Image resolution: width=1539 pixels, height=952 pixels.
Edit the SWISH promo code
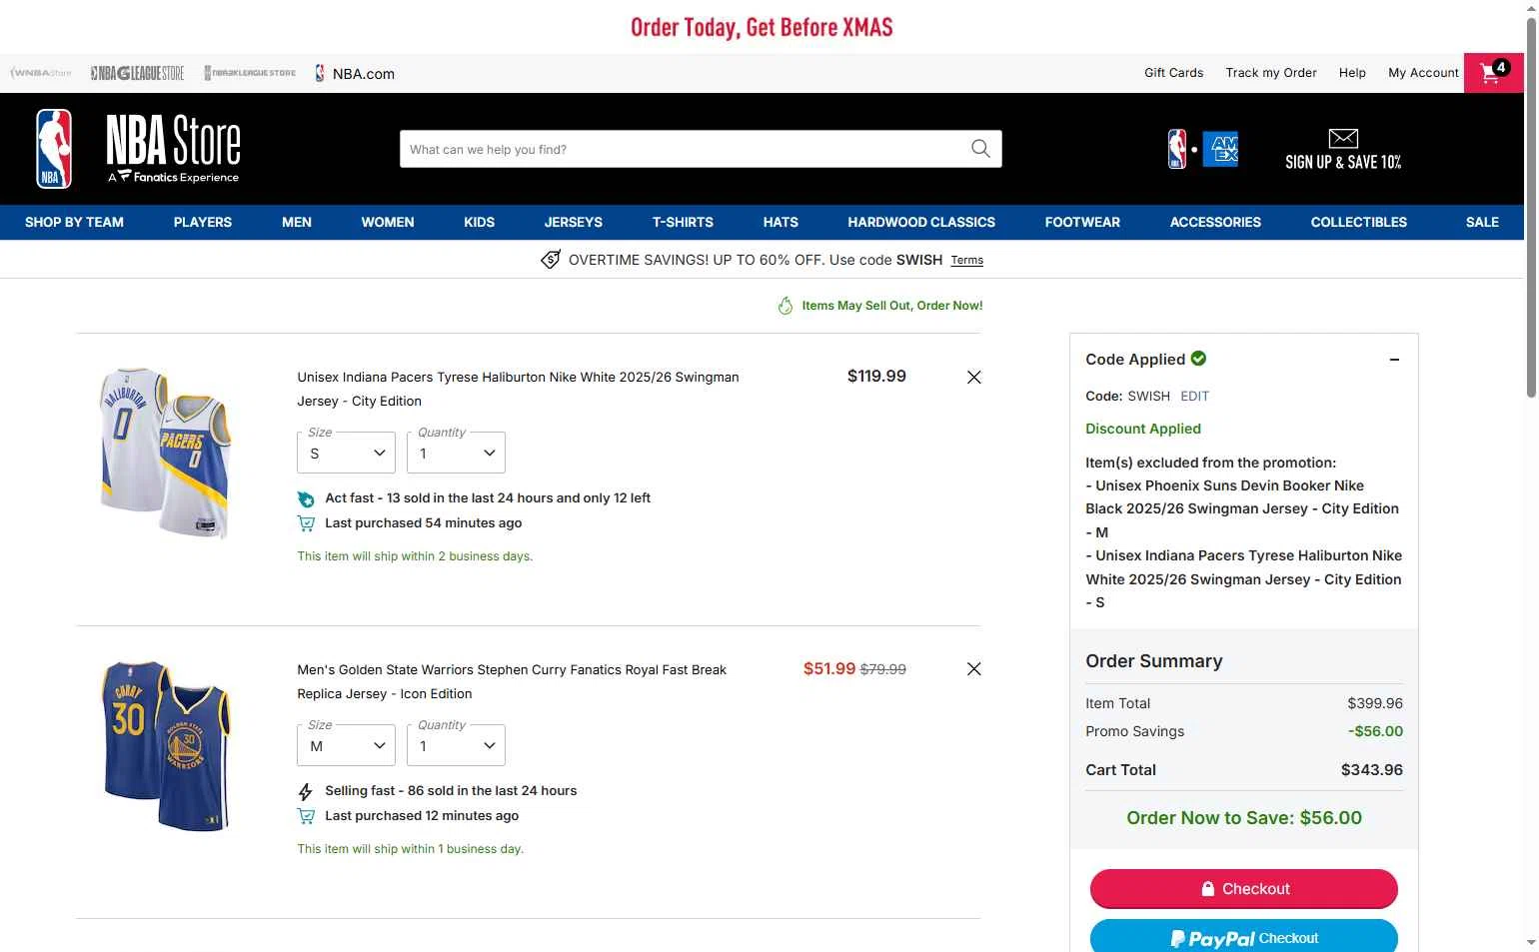click(1194, 397)
